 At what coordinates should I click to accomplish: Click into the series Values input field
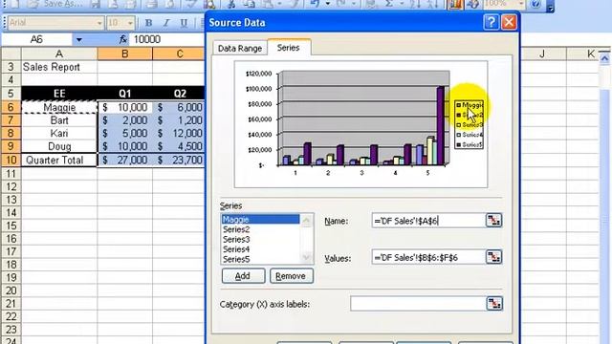tap(428, 257)
